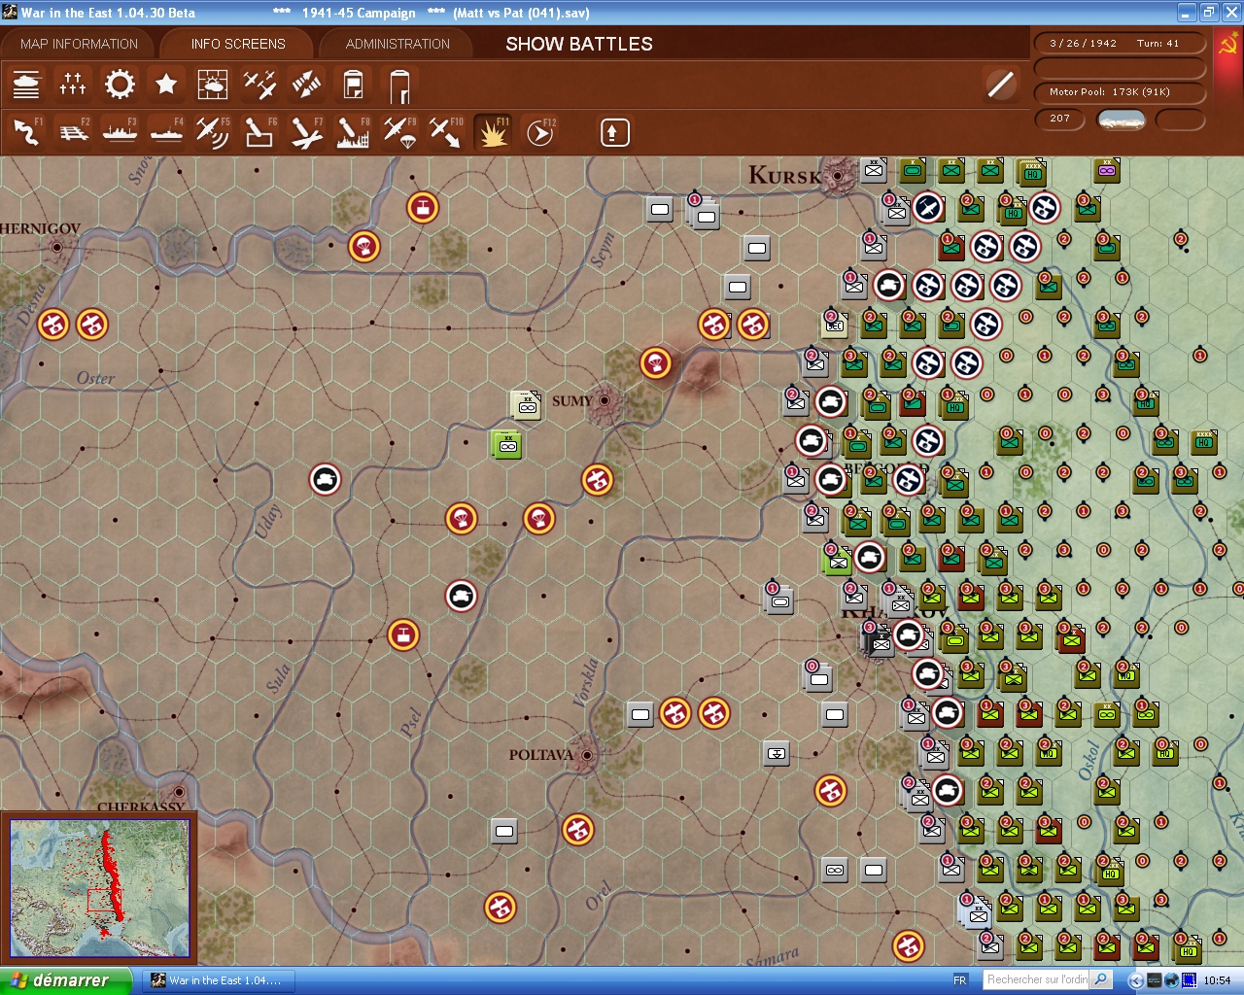Select the Poltava city on the map
The height and width of the screenshot is (995, 1244).
(x=586, y=754)
